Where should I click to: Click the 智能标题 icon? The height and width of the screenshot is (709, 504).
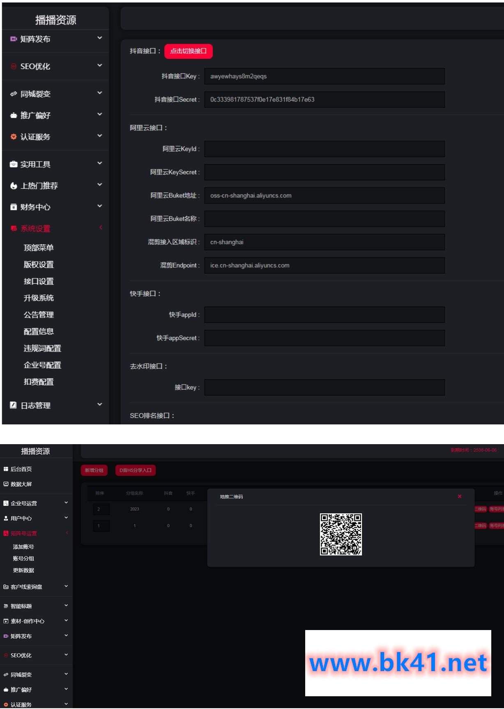click(6, 606)
